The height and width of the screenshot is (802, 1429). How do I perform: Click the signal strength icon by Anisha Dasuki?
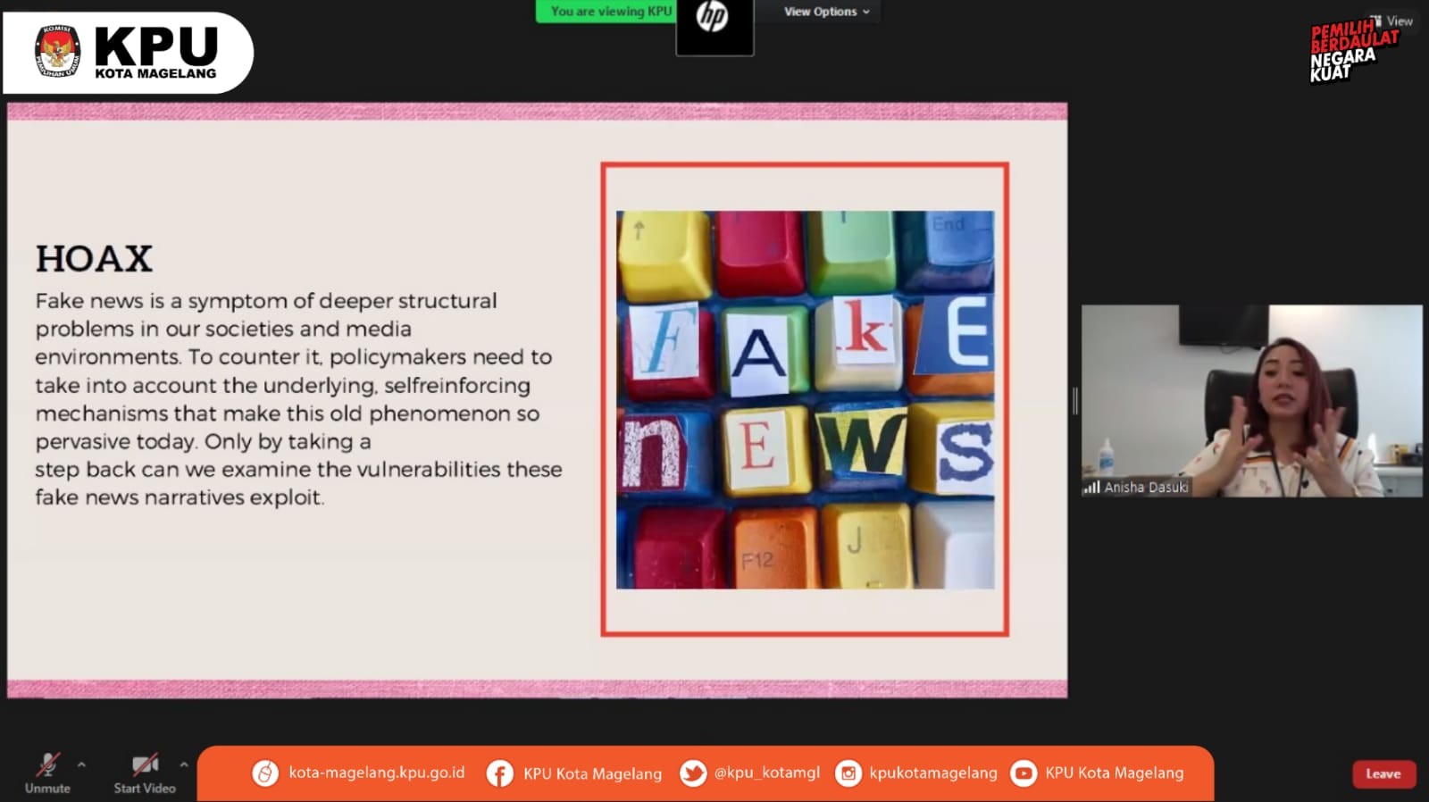pos(1091,488)
